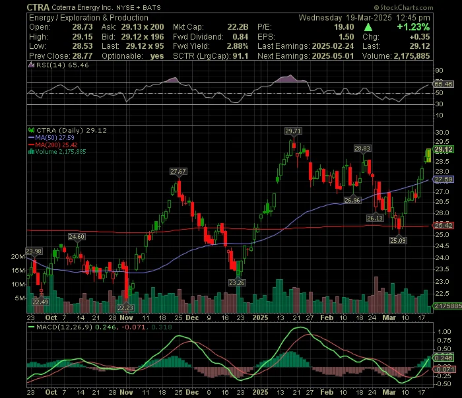Click the header Volume value 2,175,885
Screen dimensions: 462x398
tap(412, 55)
